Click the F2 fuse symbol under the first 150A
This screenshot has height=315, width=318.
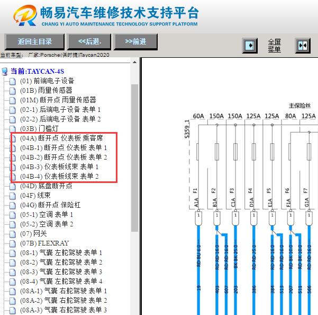click(x=217, y=152)
